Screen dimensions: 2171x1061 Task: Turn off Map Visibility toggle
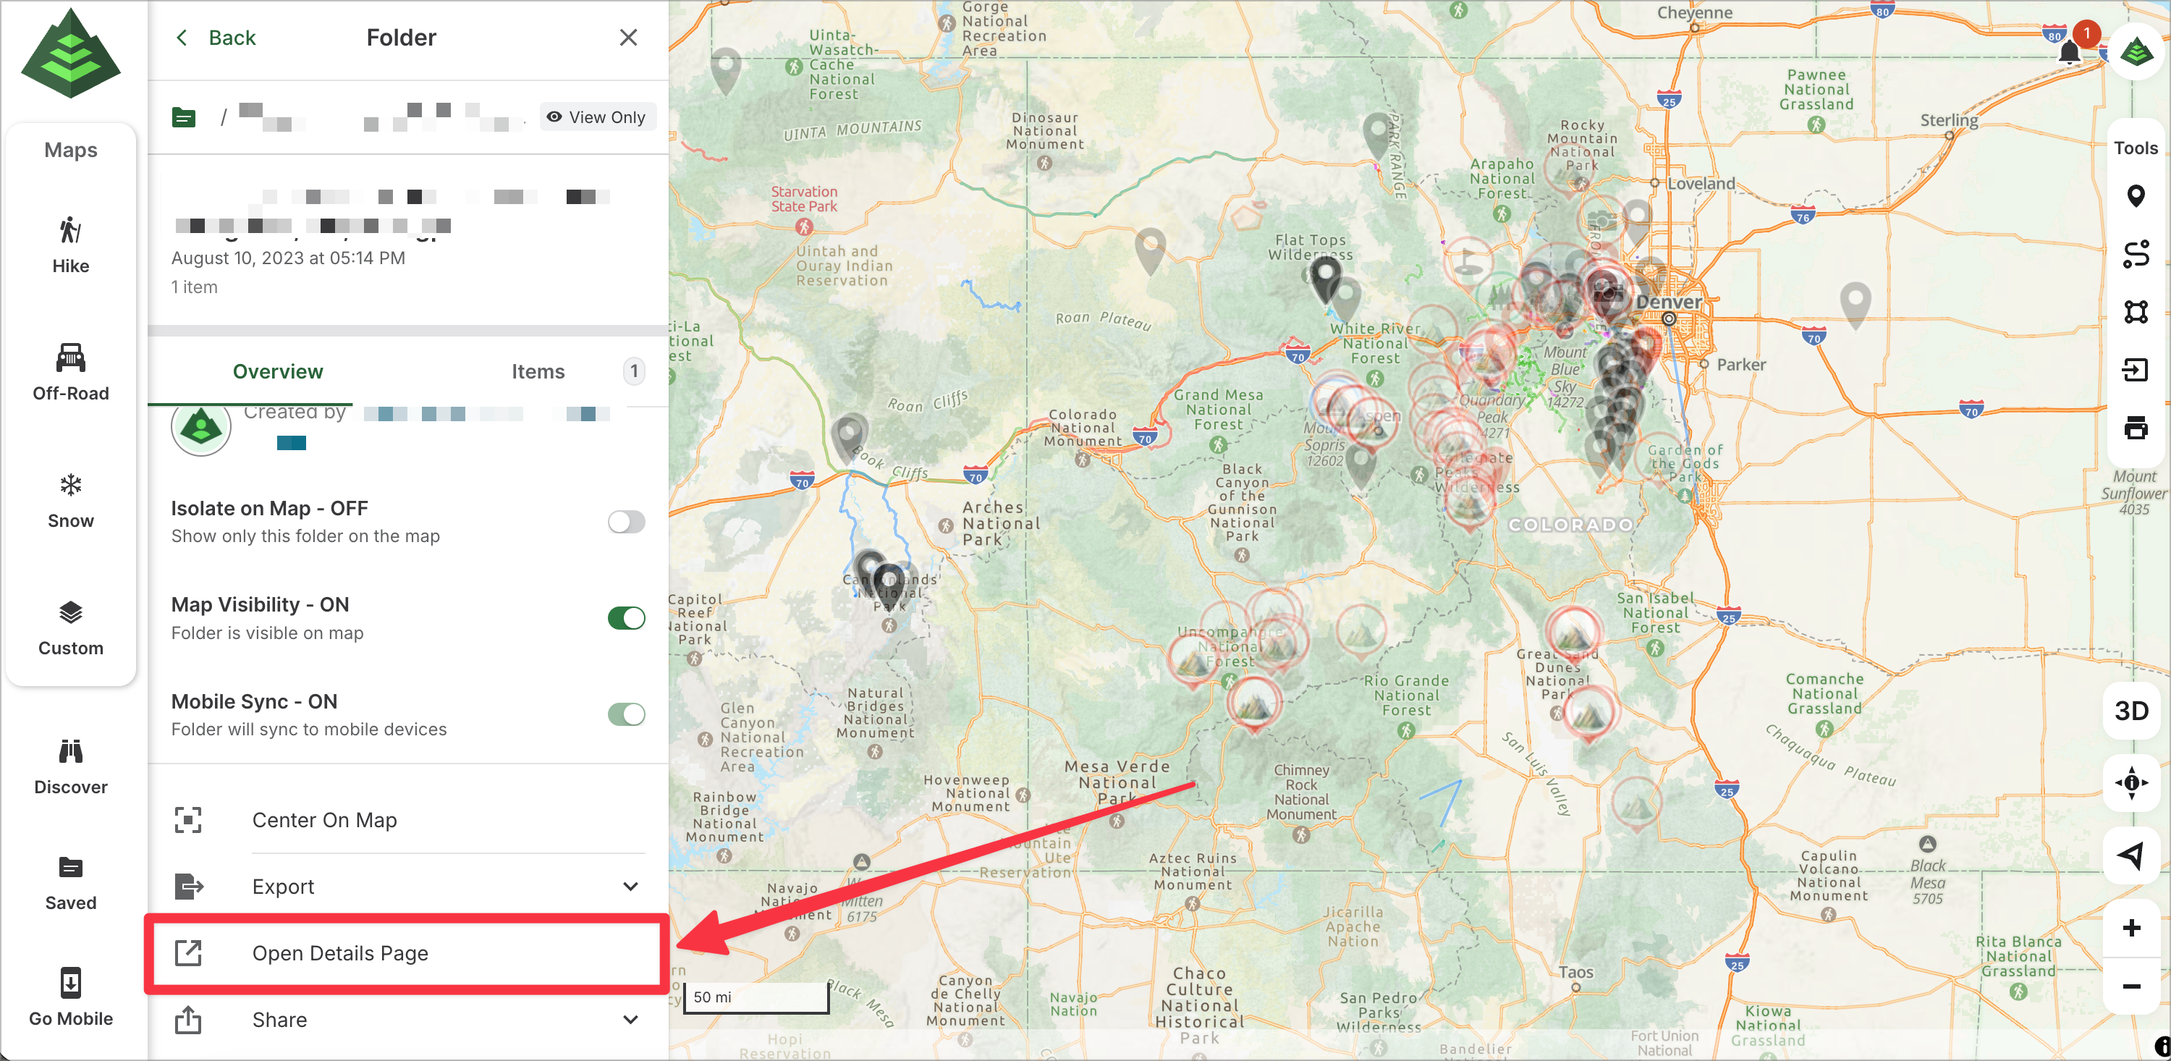point(626,618)
